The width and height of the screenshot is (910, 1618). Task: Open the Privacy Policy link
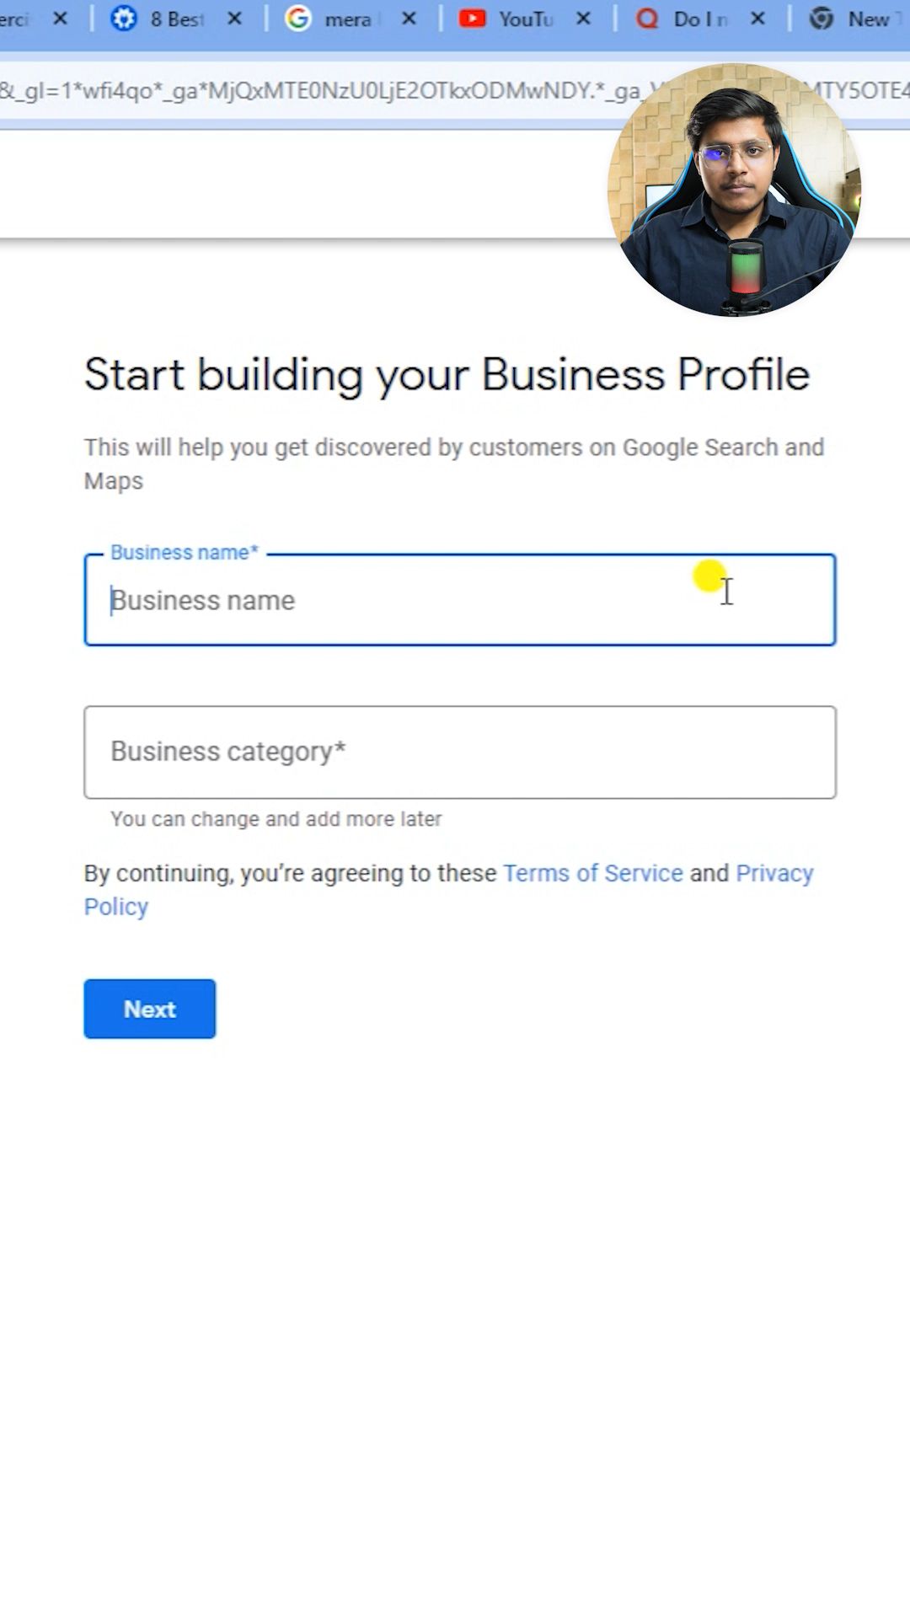(448, 890)
